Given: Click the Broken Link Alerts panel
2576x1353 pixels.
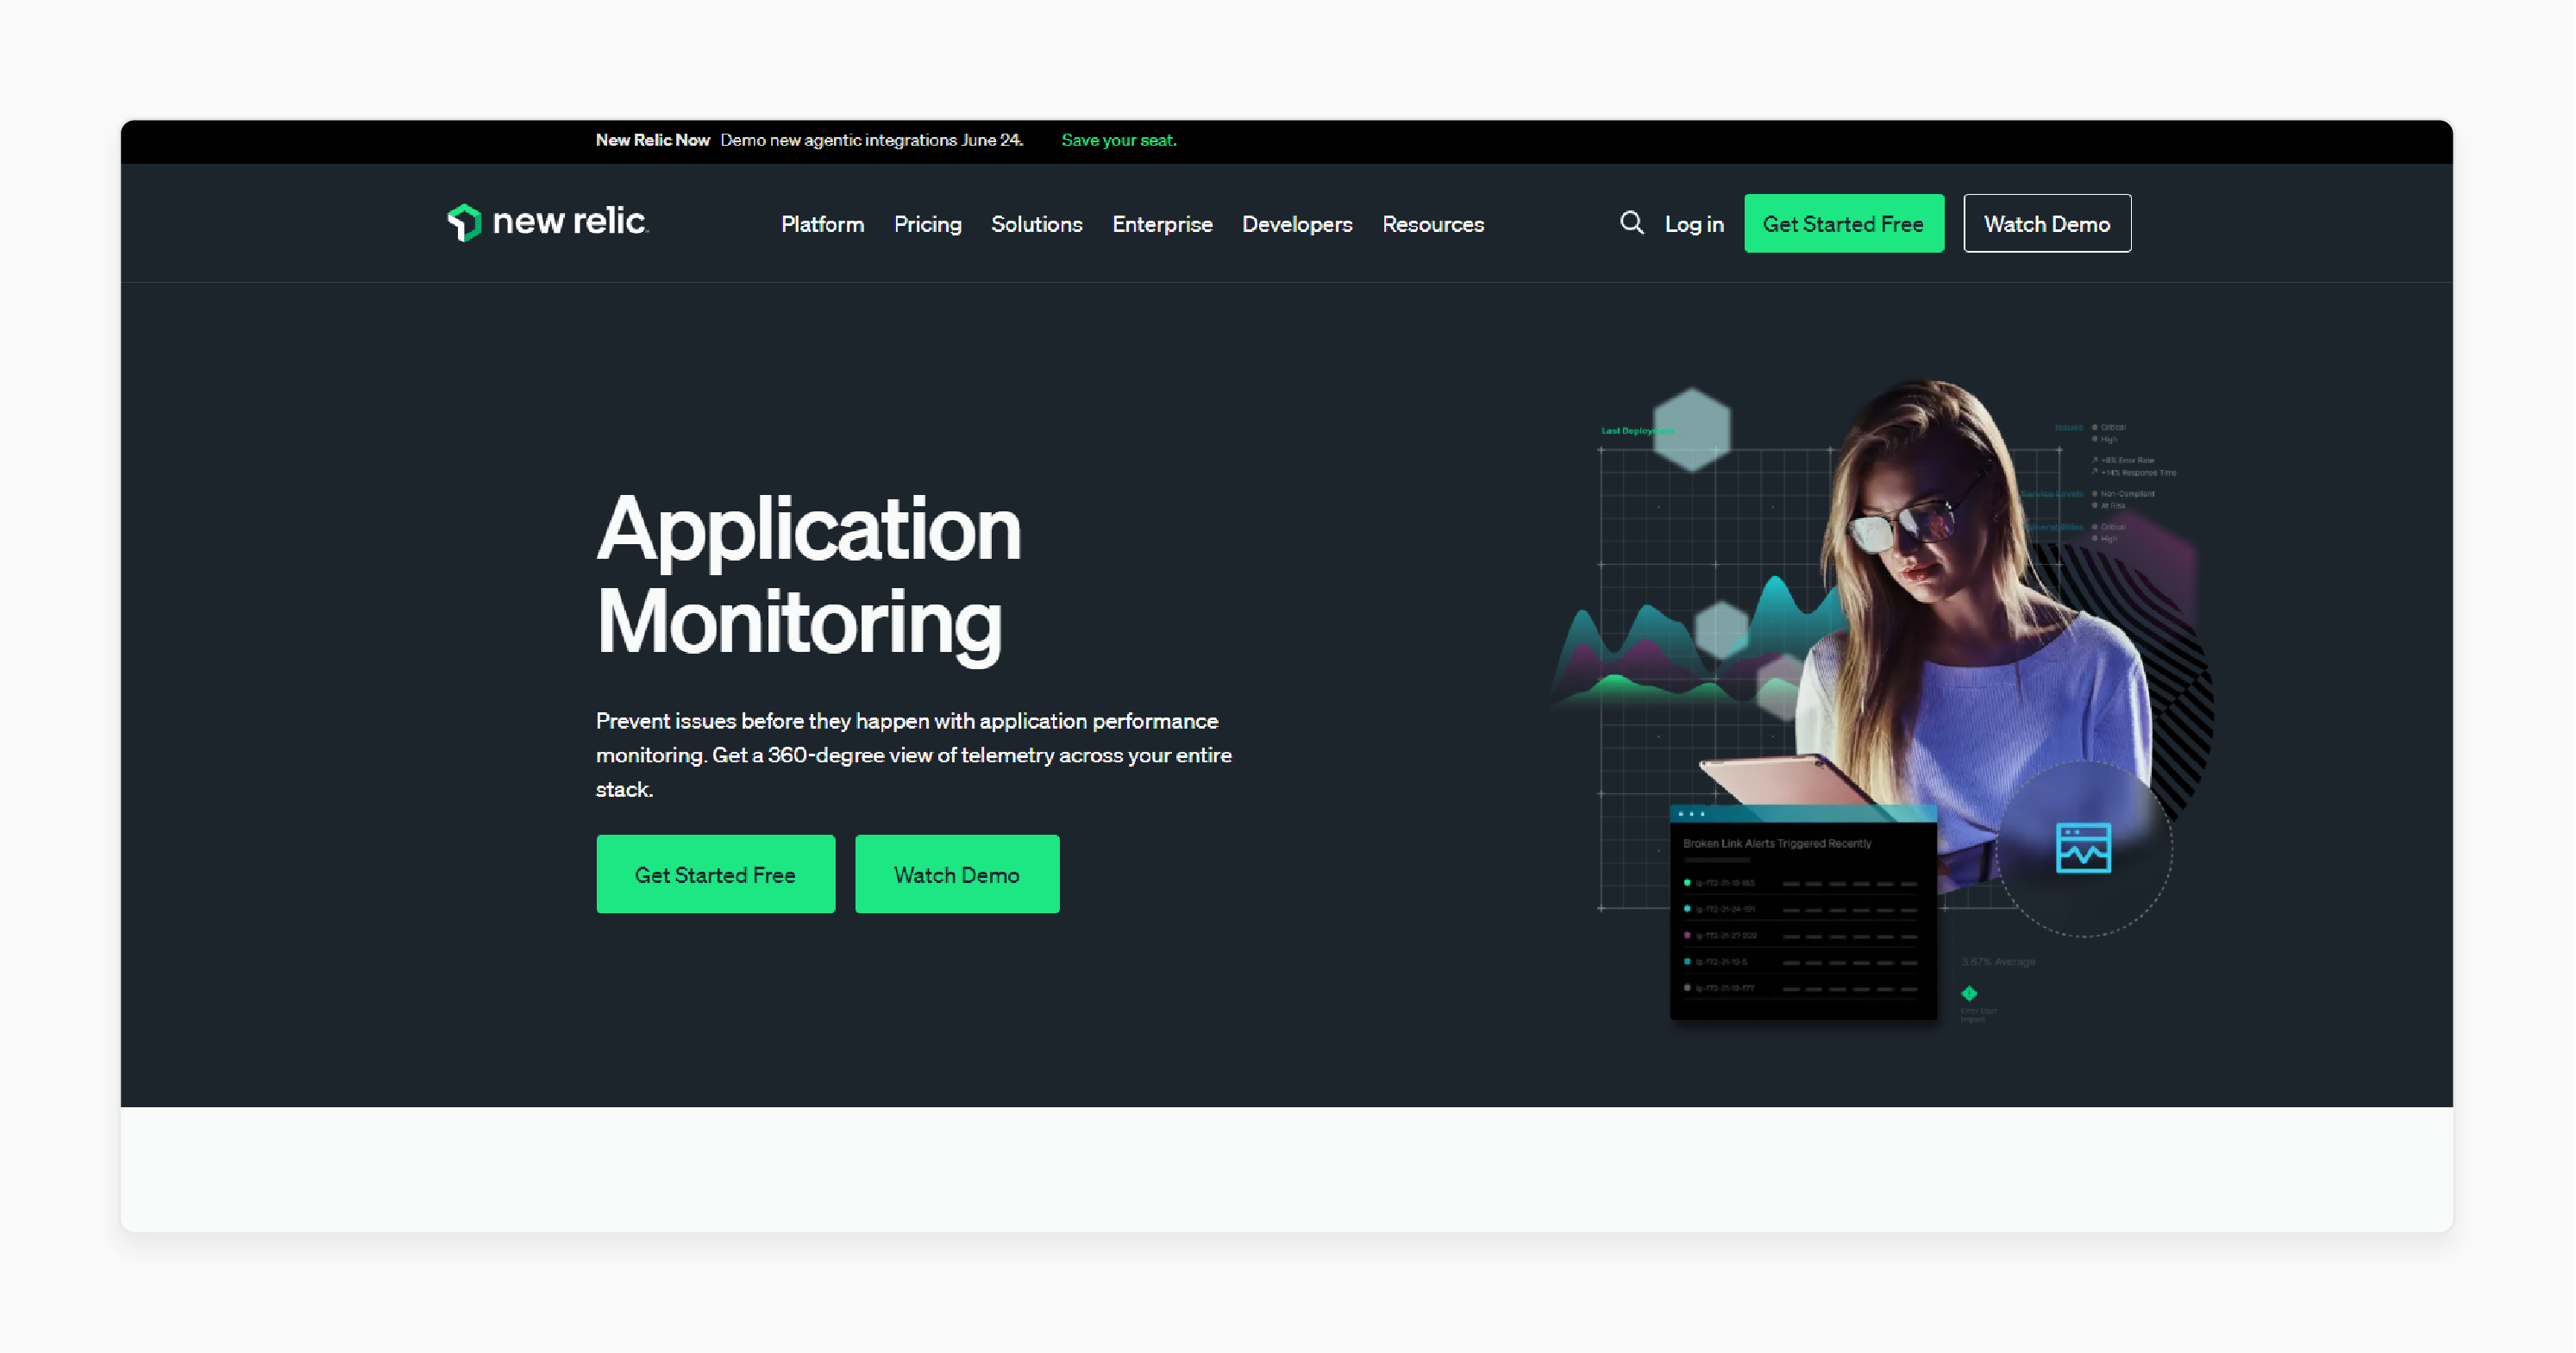Looking at the screenshot, I should pos(1802,913).
